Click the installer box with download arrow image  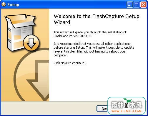pos(22,33)
